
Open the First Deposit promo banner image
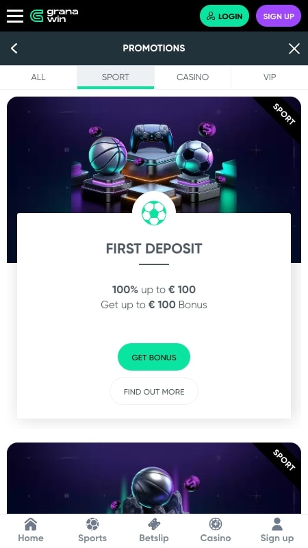(154, 155)
